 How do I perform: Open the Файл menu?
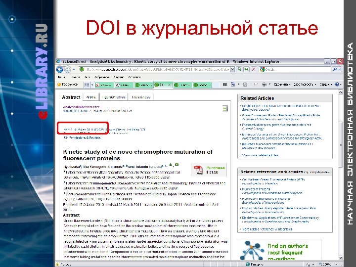[61, 77]
